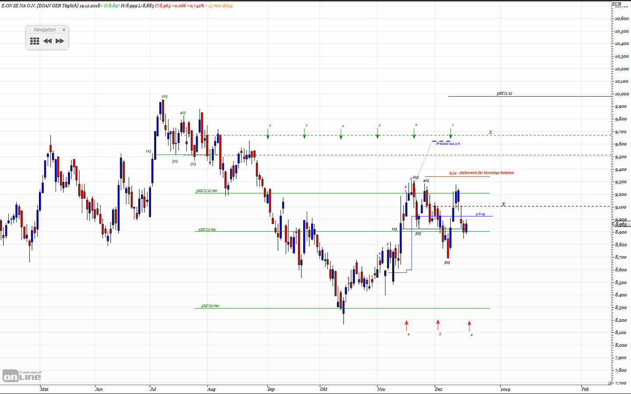Screen dimensions: 631x394
Task: Open the chart grid overview in Navigation
Action: [x=35, y=41]
